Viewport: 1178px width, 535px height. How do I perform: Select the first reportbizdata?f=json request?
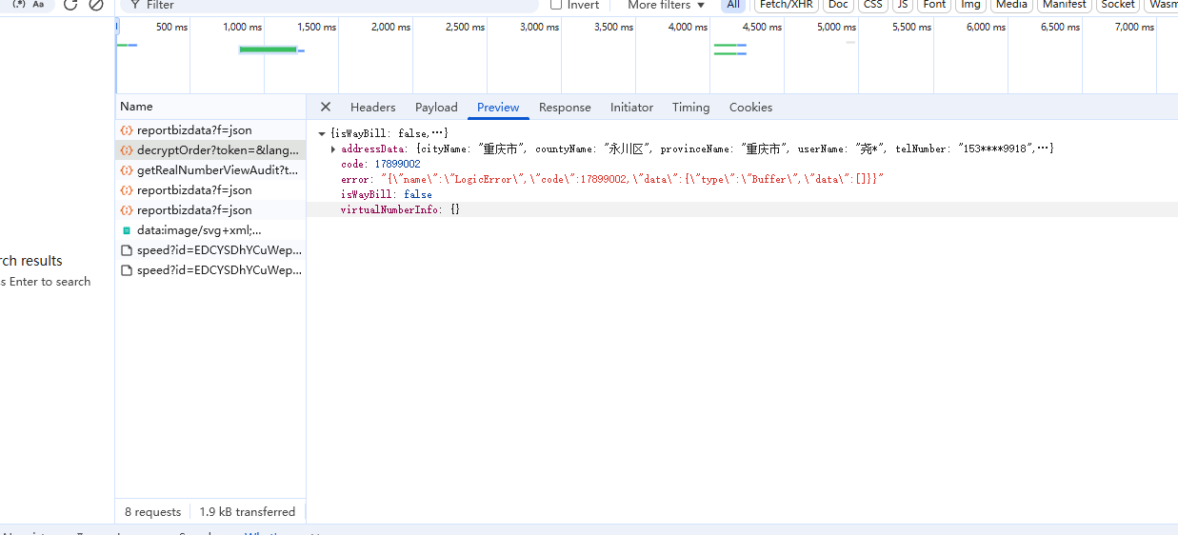210,130
